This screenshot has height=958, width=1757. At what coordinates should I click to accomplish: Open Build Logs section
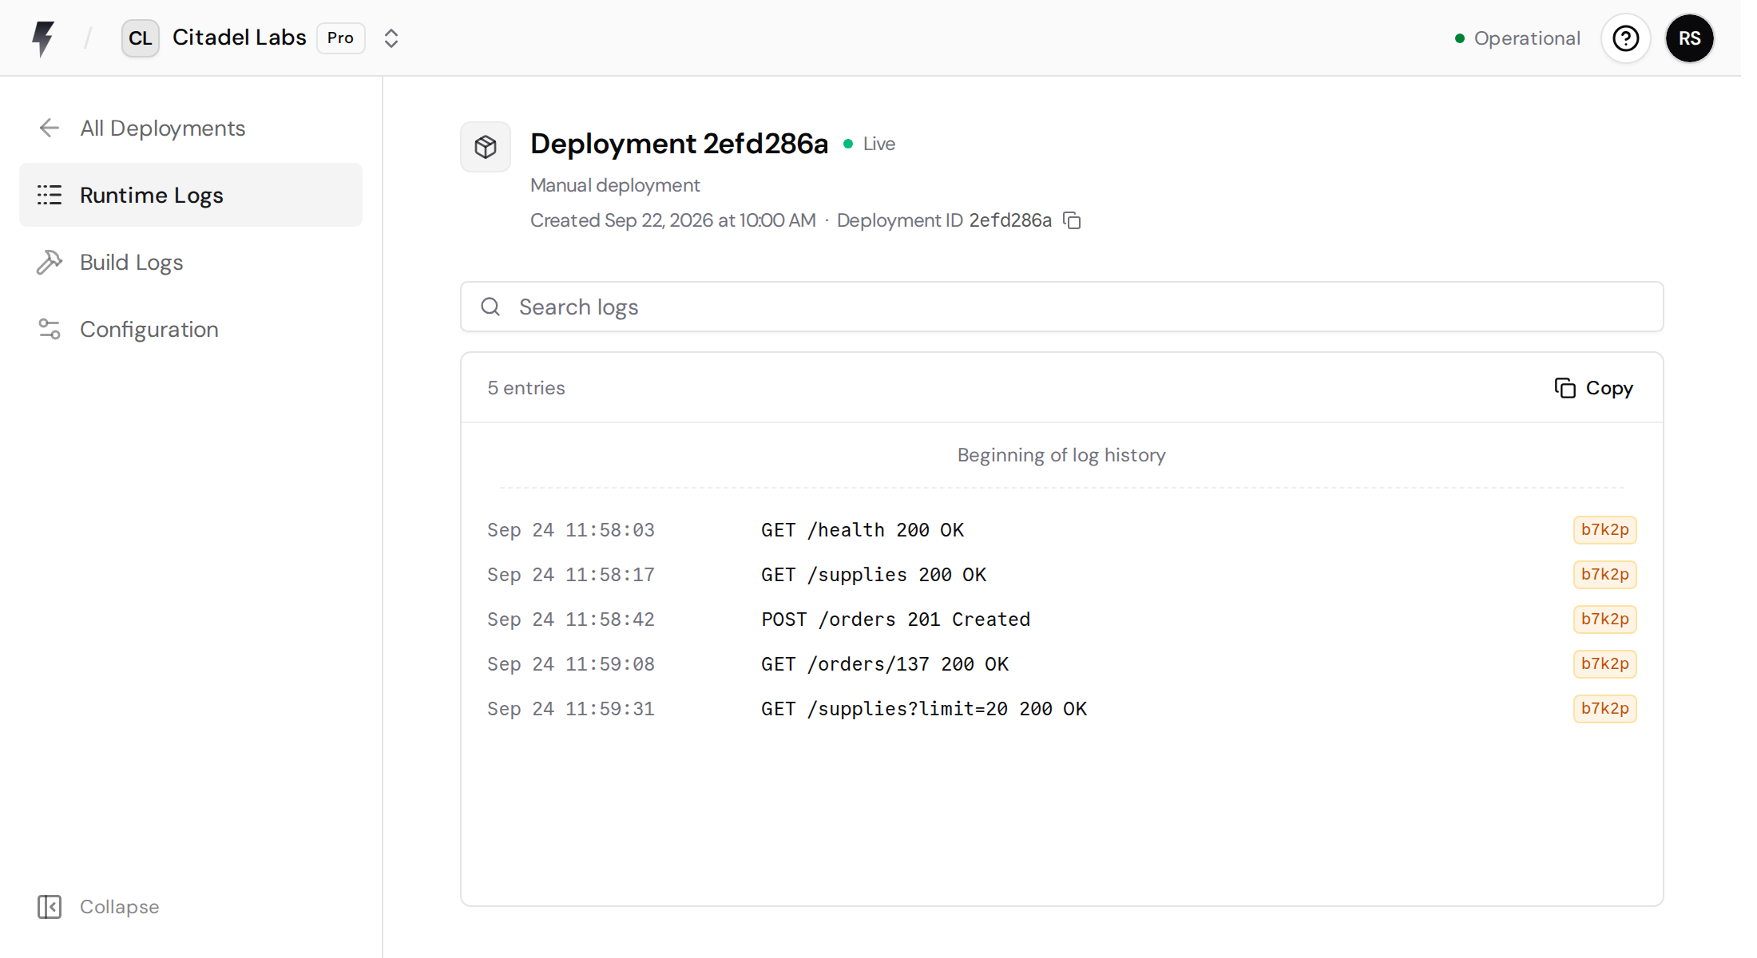(x=191, y=262)
